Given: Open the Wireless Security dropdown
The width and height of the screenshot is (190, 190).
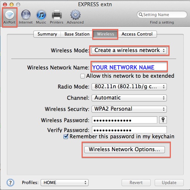Looking at the screenshot, I should (129, 109).
